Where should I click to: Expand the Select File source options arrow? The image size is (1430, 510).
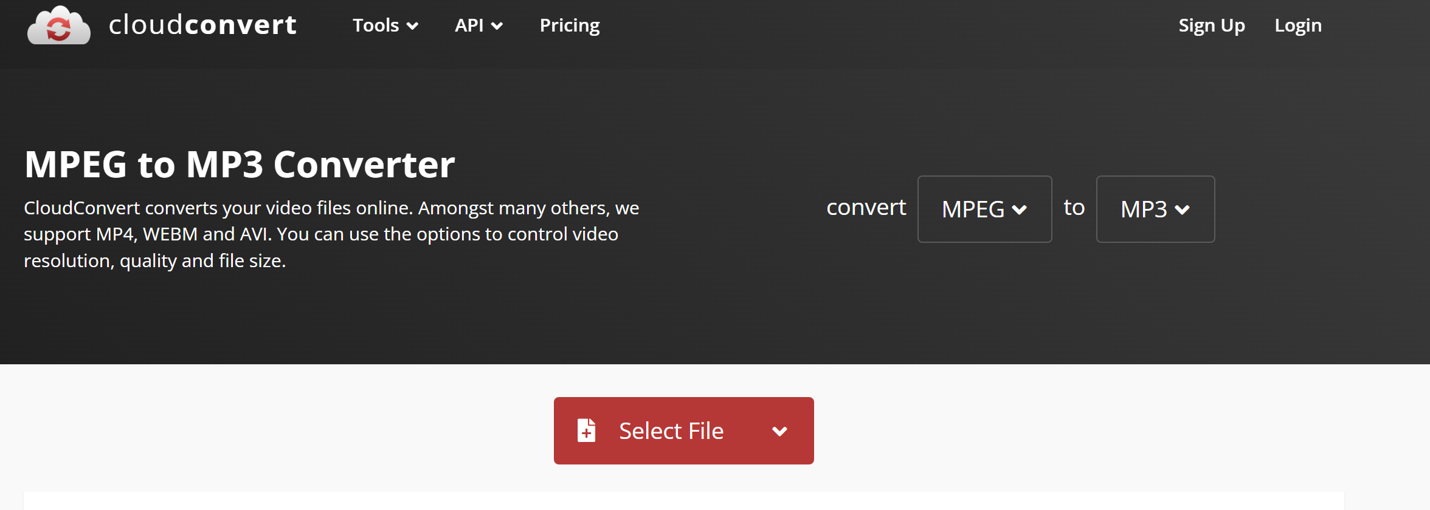pos(779,431)
